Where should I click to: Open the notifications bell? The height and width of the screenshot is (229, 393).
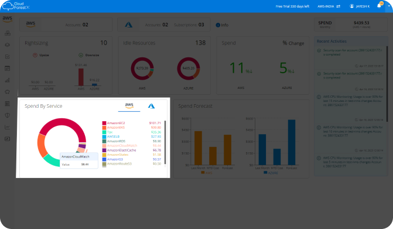coord(379,6)
